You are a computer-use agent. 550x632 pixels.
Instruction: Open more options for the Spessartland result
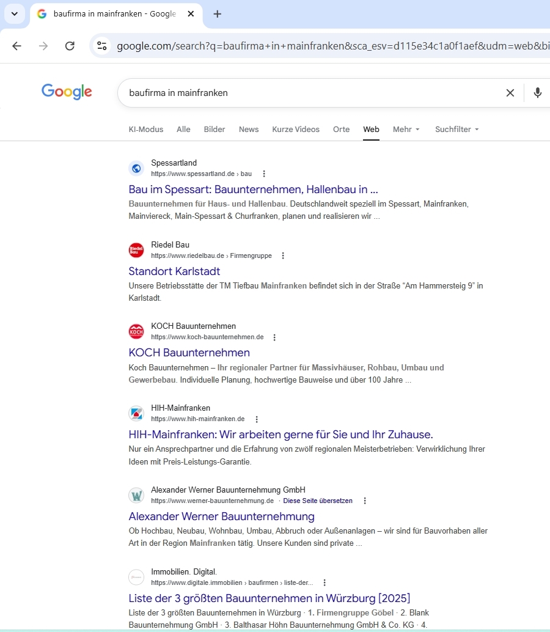(264, 174)
